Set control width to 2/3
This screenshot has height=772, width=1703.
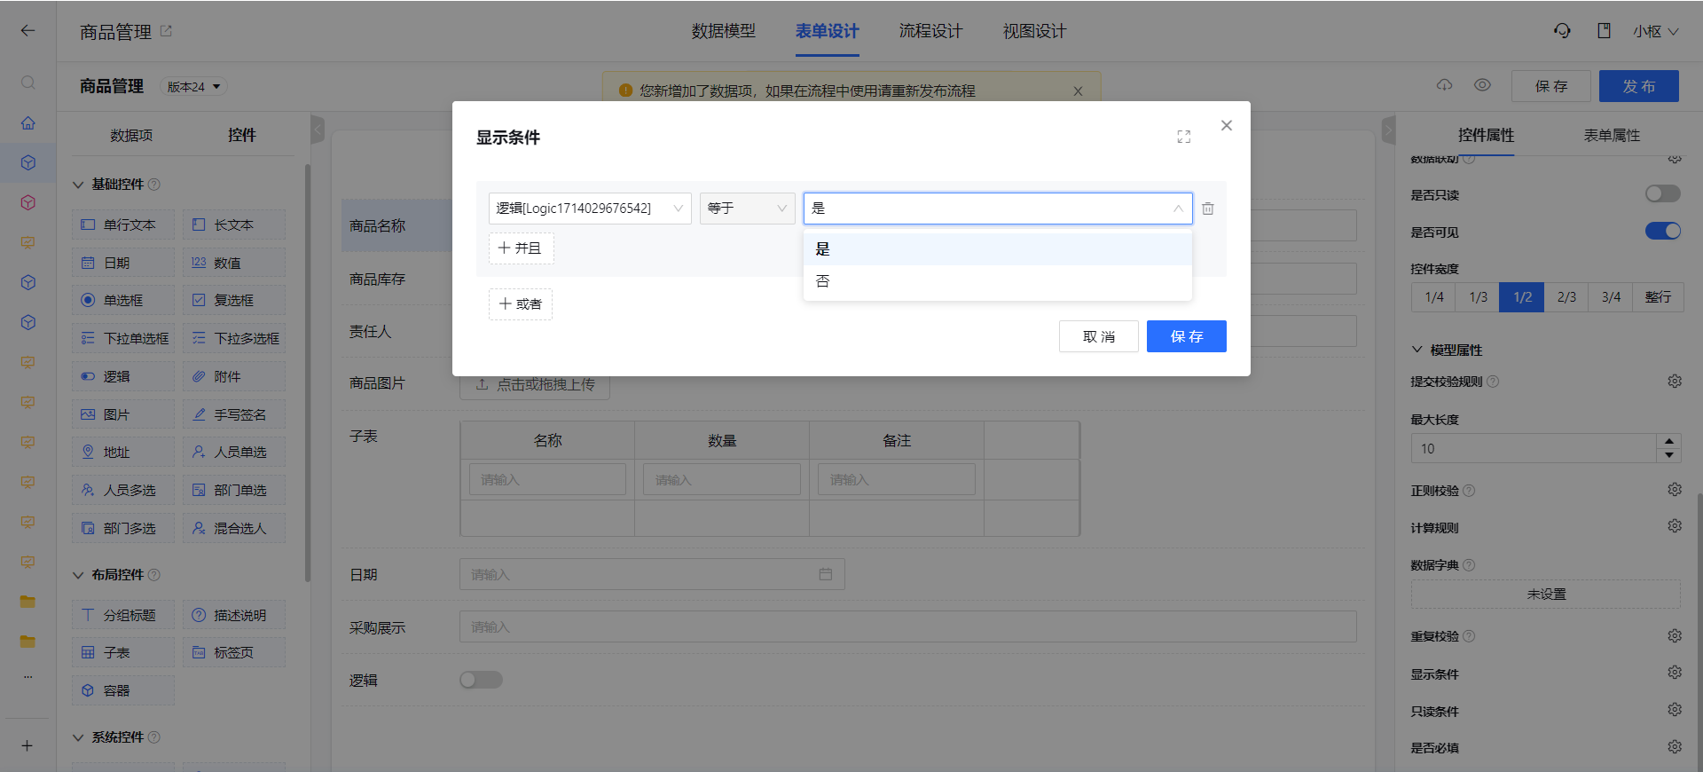point(1566,297)
